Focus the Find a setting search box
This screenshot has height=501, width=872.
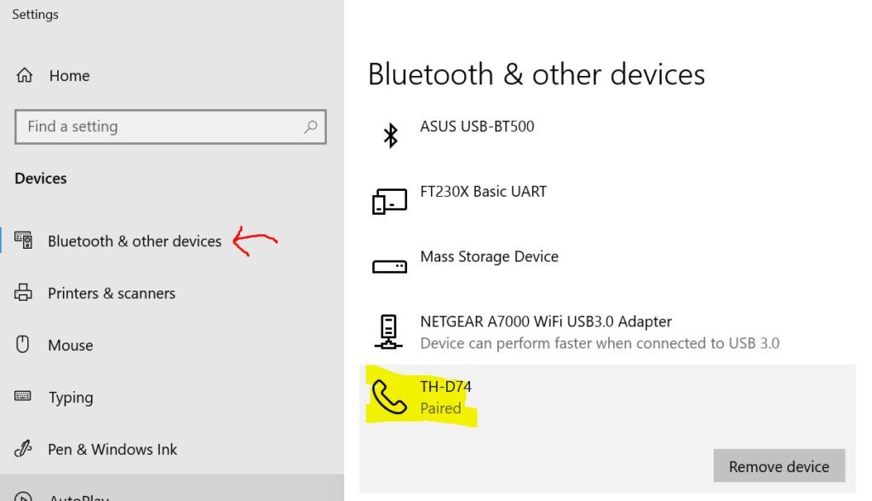(x=162, y=127)
